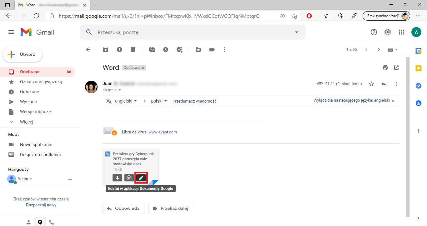Open Google Calendar side panel
This screenshot has width=427, height=226.
[x=419, y=51]
